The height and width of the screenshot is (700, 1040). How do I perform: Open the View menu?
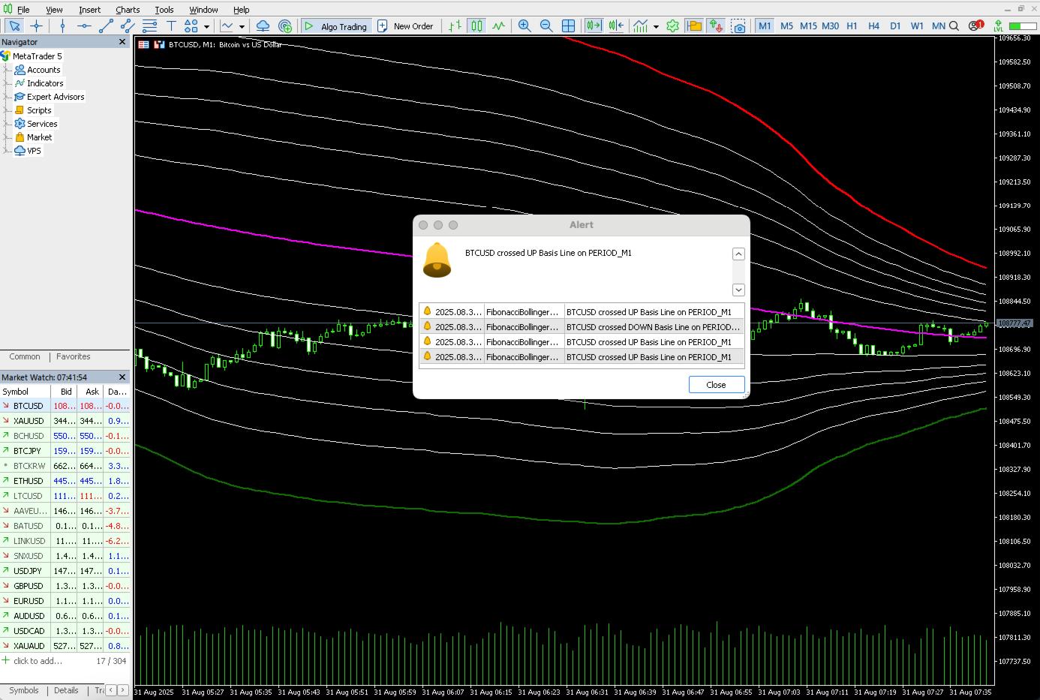pos(54,10)
